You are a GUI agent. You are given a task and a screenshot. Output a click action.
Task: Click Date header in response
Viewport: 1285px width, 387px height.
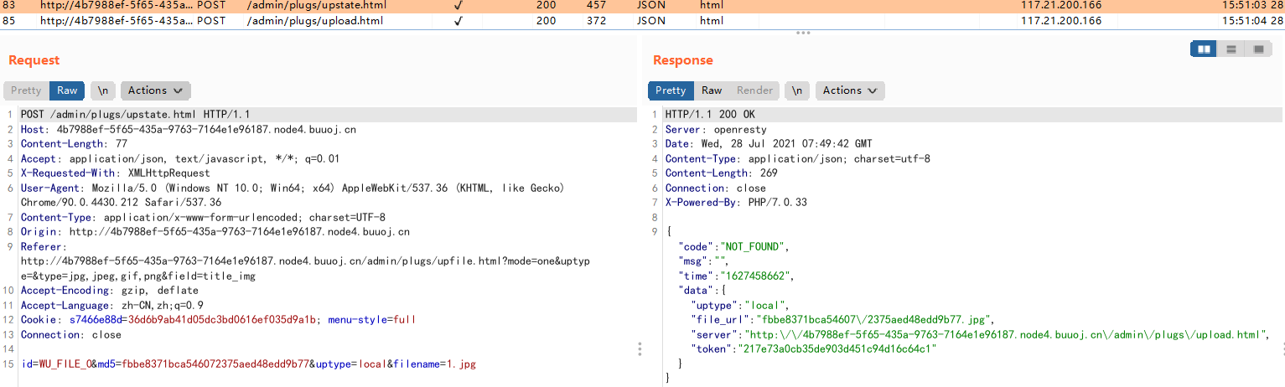click(769, 144)
